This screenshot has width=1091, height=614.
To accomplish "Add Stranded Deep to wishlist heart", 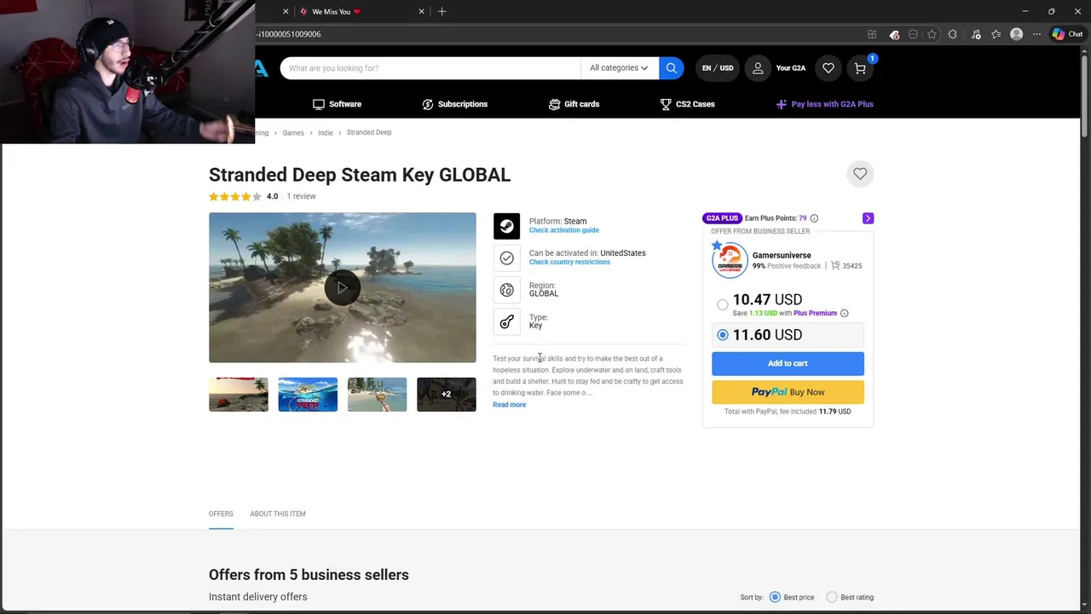I will [860, 174].
